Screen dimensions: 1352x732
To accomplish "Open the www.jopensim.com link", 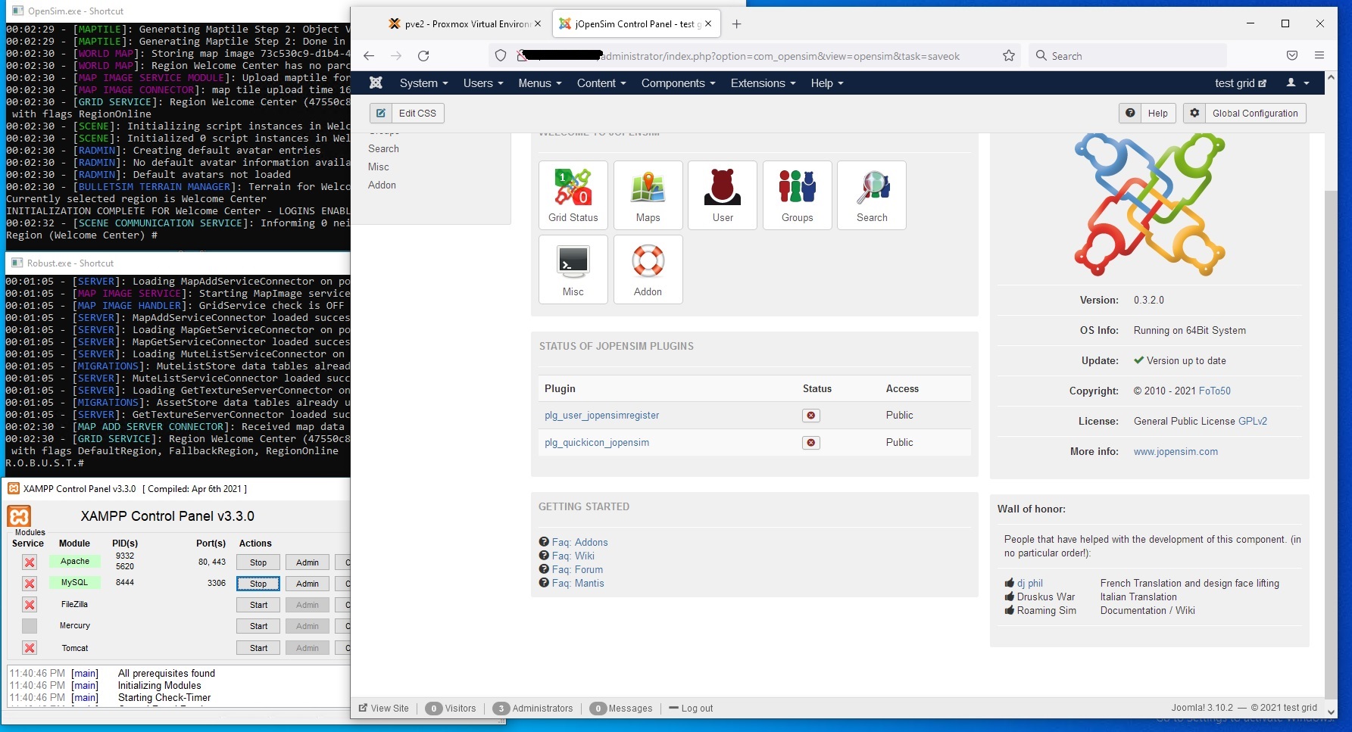I will 1176,452.
